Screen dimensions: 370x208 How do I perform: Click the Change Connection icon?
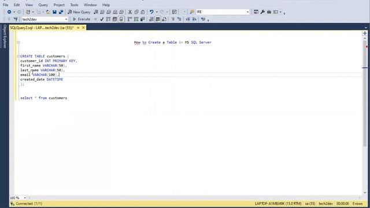16,19
